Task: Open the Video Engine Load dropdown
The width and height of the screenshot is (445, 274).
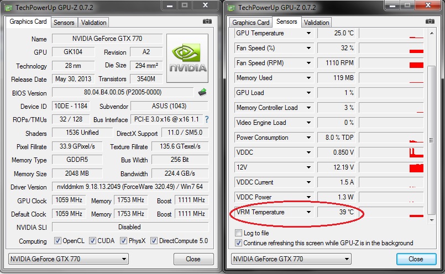Action: click(308, 123)
